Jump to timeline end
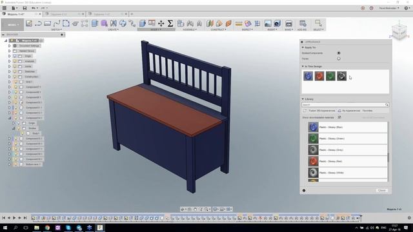 pos(25,218)
